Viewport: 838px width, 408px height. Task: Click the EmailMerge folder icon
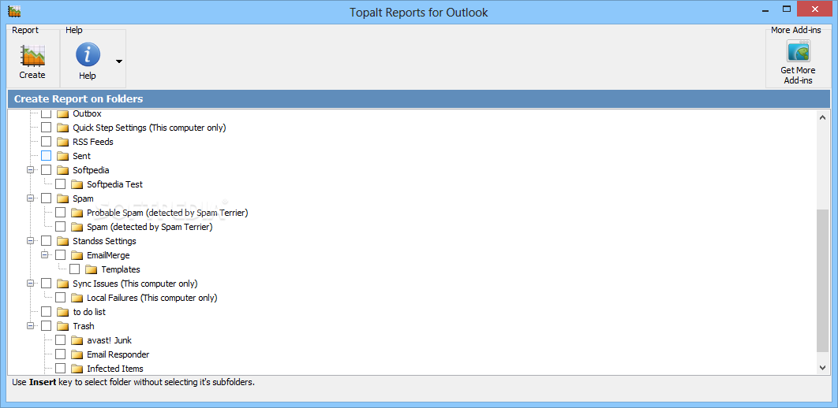click(x=77, y=255)
